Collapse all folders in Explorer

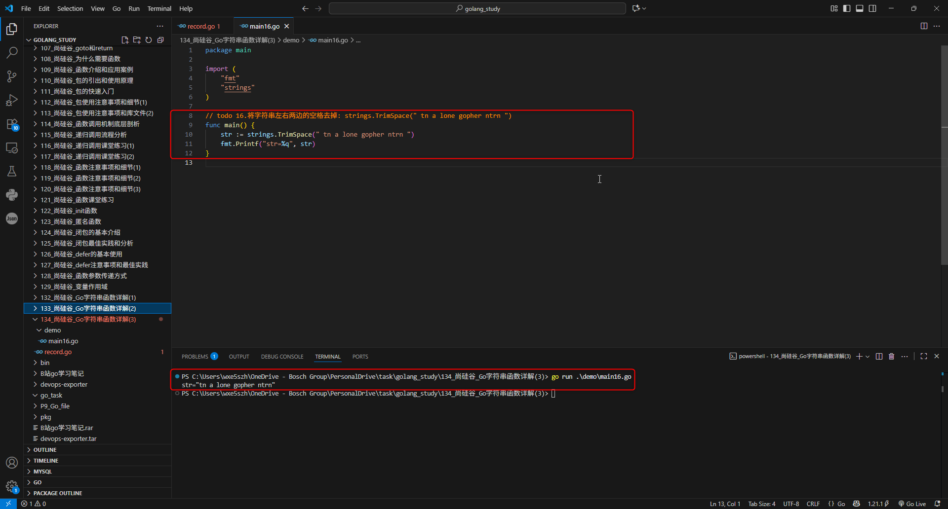point(160,40)
